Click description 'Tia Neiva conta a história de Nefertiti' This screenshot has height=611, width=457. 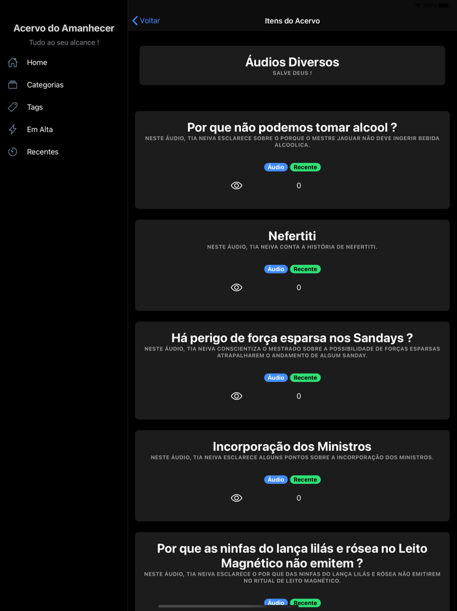tap(292, 247)
